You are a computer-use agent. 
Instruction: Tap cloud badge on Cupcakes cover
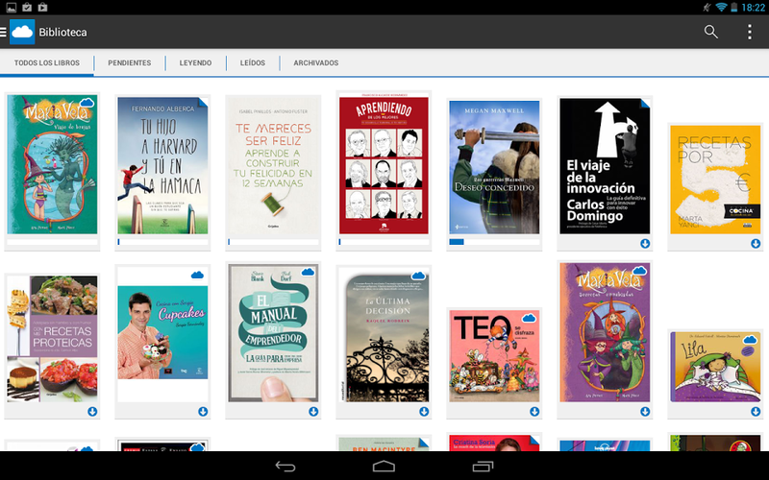pyautogui.click(x=197, y=275)
